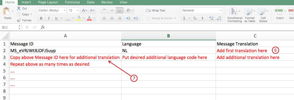Open the fill color dropdown arrow

(84, 18)
